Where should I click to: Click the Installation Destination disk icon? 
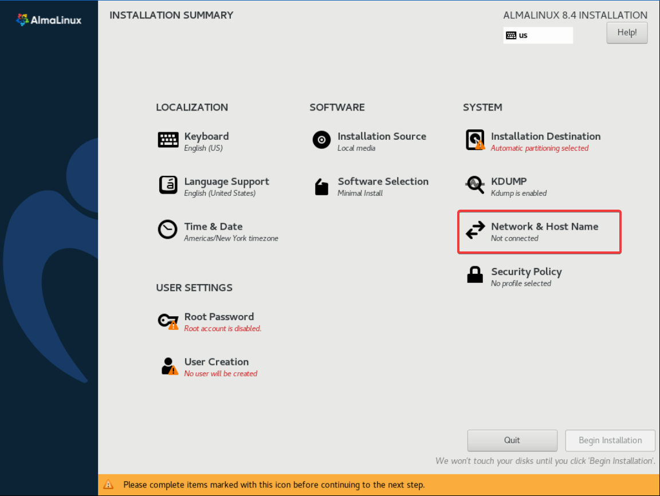coord(475,140)
